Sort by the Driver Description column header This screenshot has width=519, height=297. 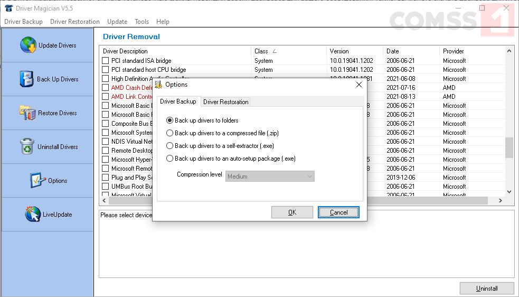(x=175, y=51)
